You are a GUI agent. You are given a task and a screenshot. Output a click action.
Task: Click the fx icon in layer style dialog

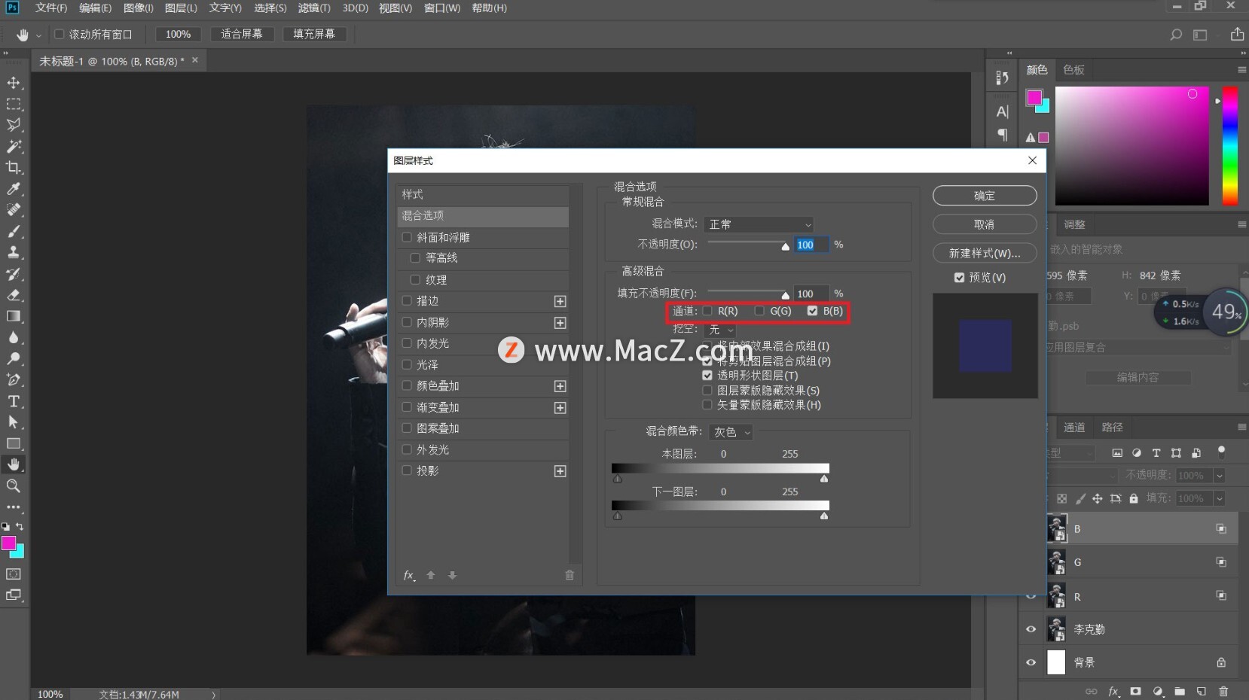pos(409,575)
